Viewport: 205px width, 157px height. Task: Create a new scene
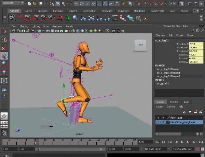pyautogui.click(x=29, y=3)
